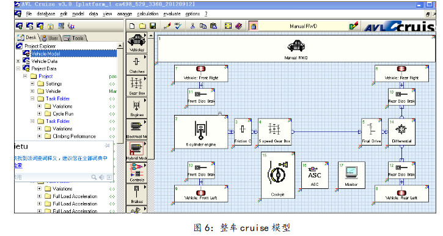The image size is (443, 236).
Task: Click the Paste clipboard icon
Action: [x=214, y=26]
